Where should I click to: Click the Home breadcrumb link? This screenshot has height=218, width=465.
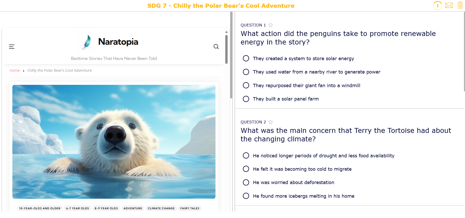(15, 70)
